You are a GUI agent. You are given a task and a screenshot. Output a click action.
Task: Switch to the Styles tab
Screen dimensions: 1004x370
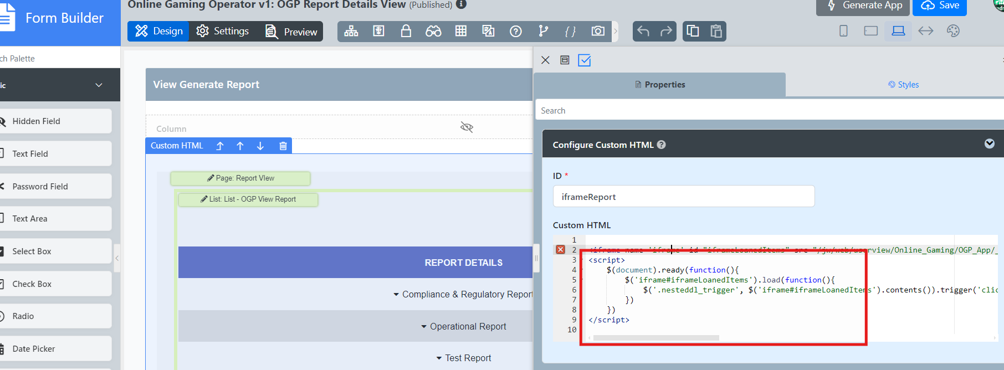903,85
